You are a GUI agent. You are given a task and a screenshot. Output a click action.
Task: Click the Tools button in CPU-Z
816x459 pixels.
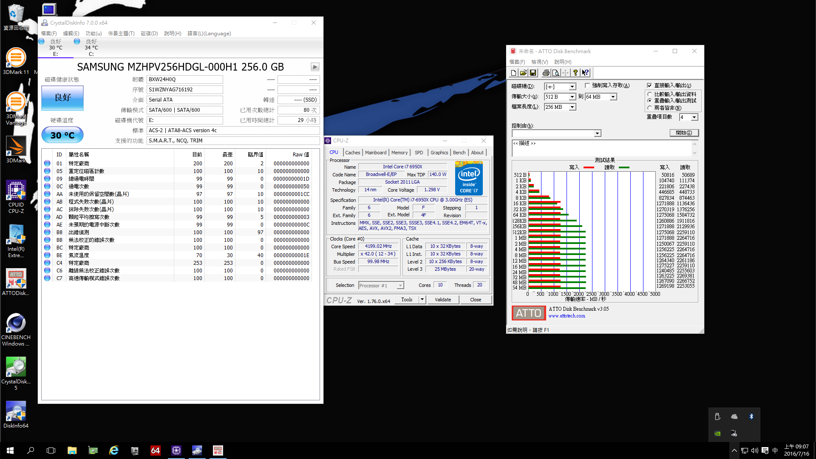point(407,300)
